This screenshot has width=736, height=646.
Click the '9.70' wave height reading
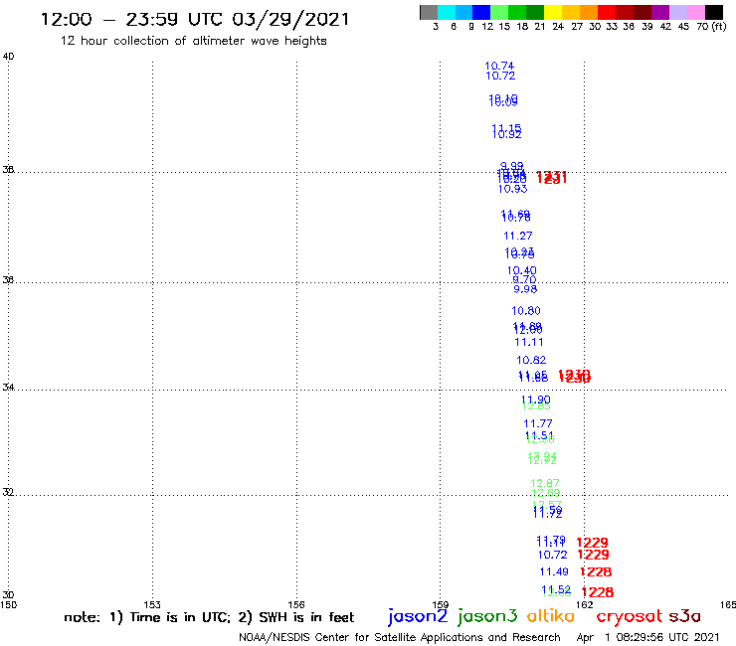[x=524, y=279]
